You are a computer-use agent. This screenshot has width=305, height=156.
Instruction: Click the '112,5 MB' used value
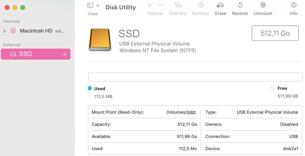pyautogui.click(x=103, y=96)
